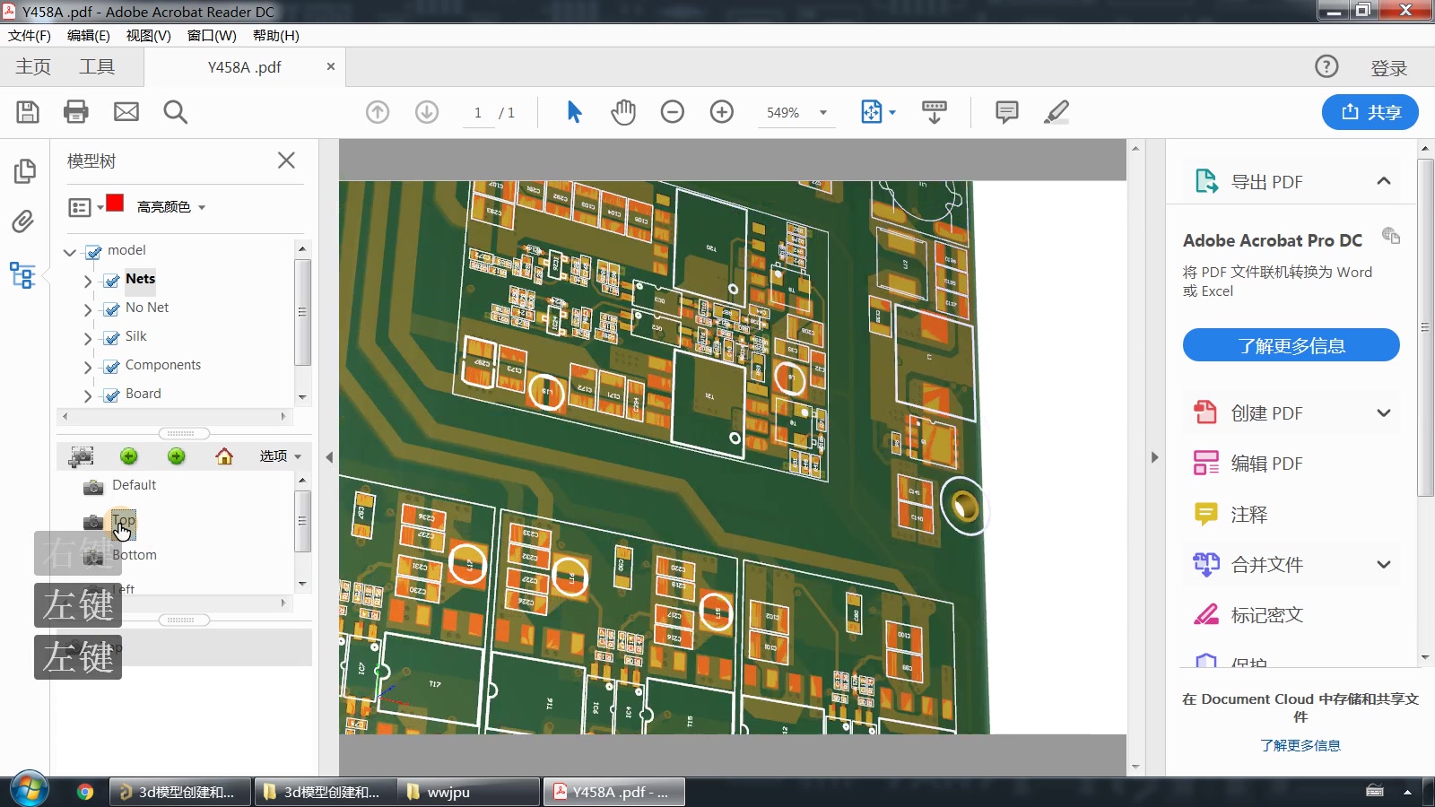Select the Default saved view
Image resolution: width=1435 pixels, height=807 pixels.
coord(134,485)
